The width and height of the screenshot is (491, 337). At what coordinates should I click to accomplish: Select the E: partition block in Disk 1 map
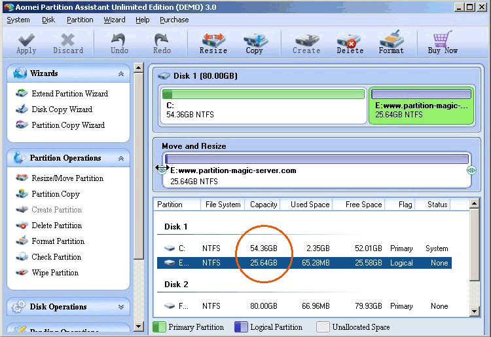(421, 106)
